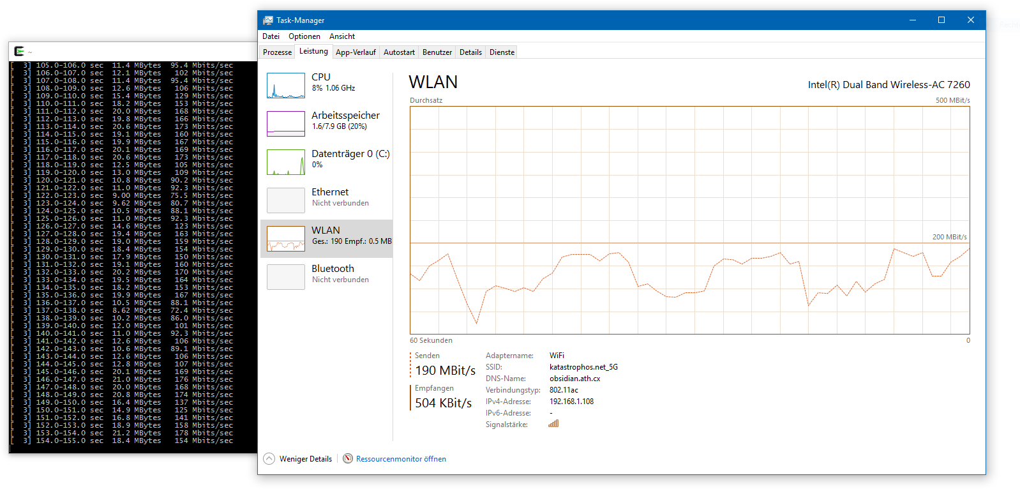This screenshot has width=1020, height=489.
Task: Select the Datenträger 0 (C:) disk thumbnail
Action: coord(286,162)
